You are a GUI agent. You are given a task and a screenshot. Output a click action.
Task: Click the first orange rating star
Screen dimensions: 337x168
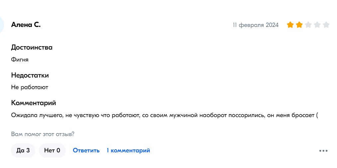290,25
